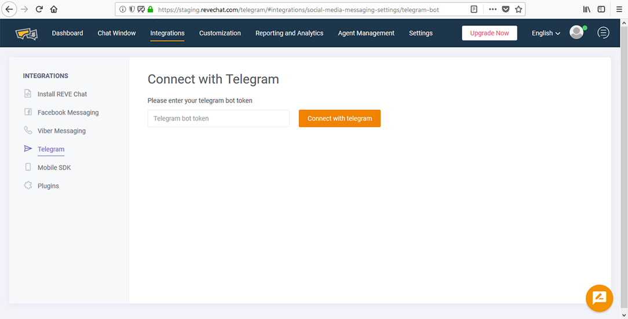Open the Dashboard menu
Viewport: 628px width, 319px height.
coord(67,33)
